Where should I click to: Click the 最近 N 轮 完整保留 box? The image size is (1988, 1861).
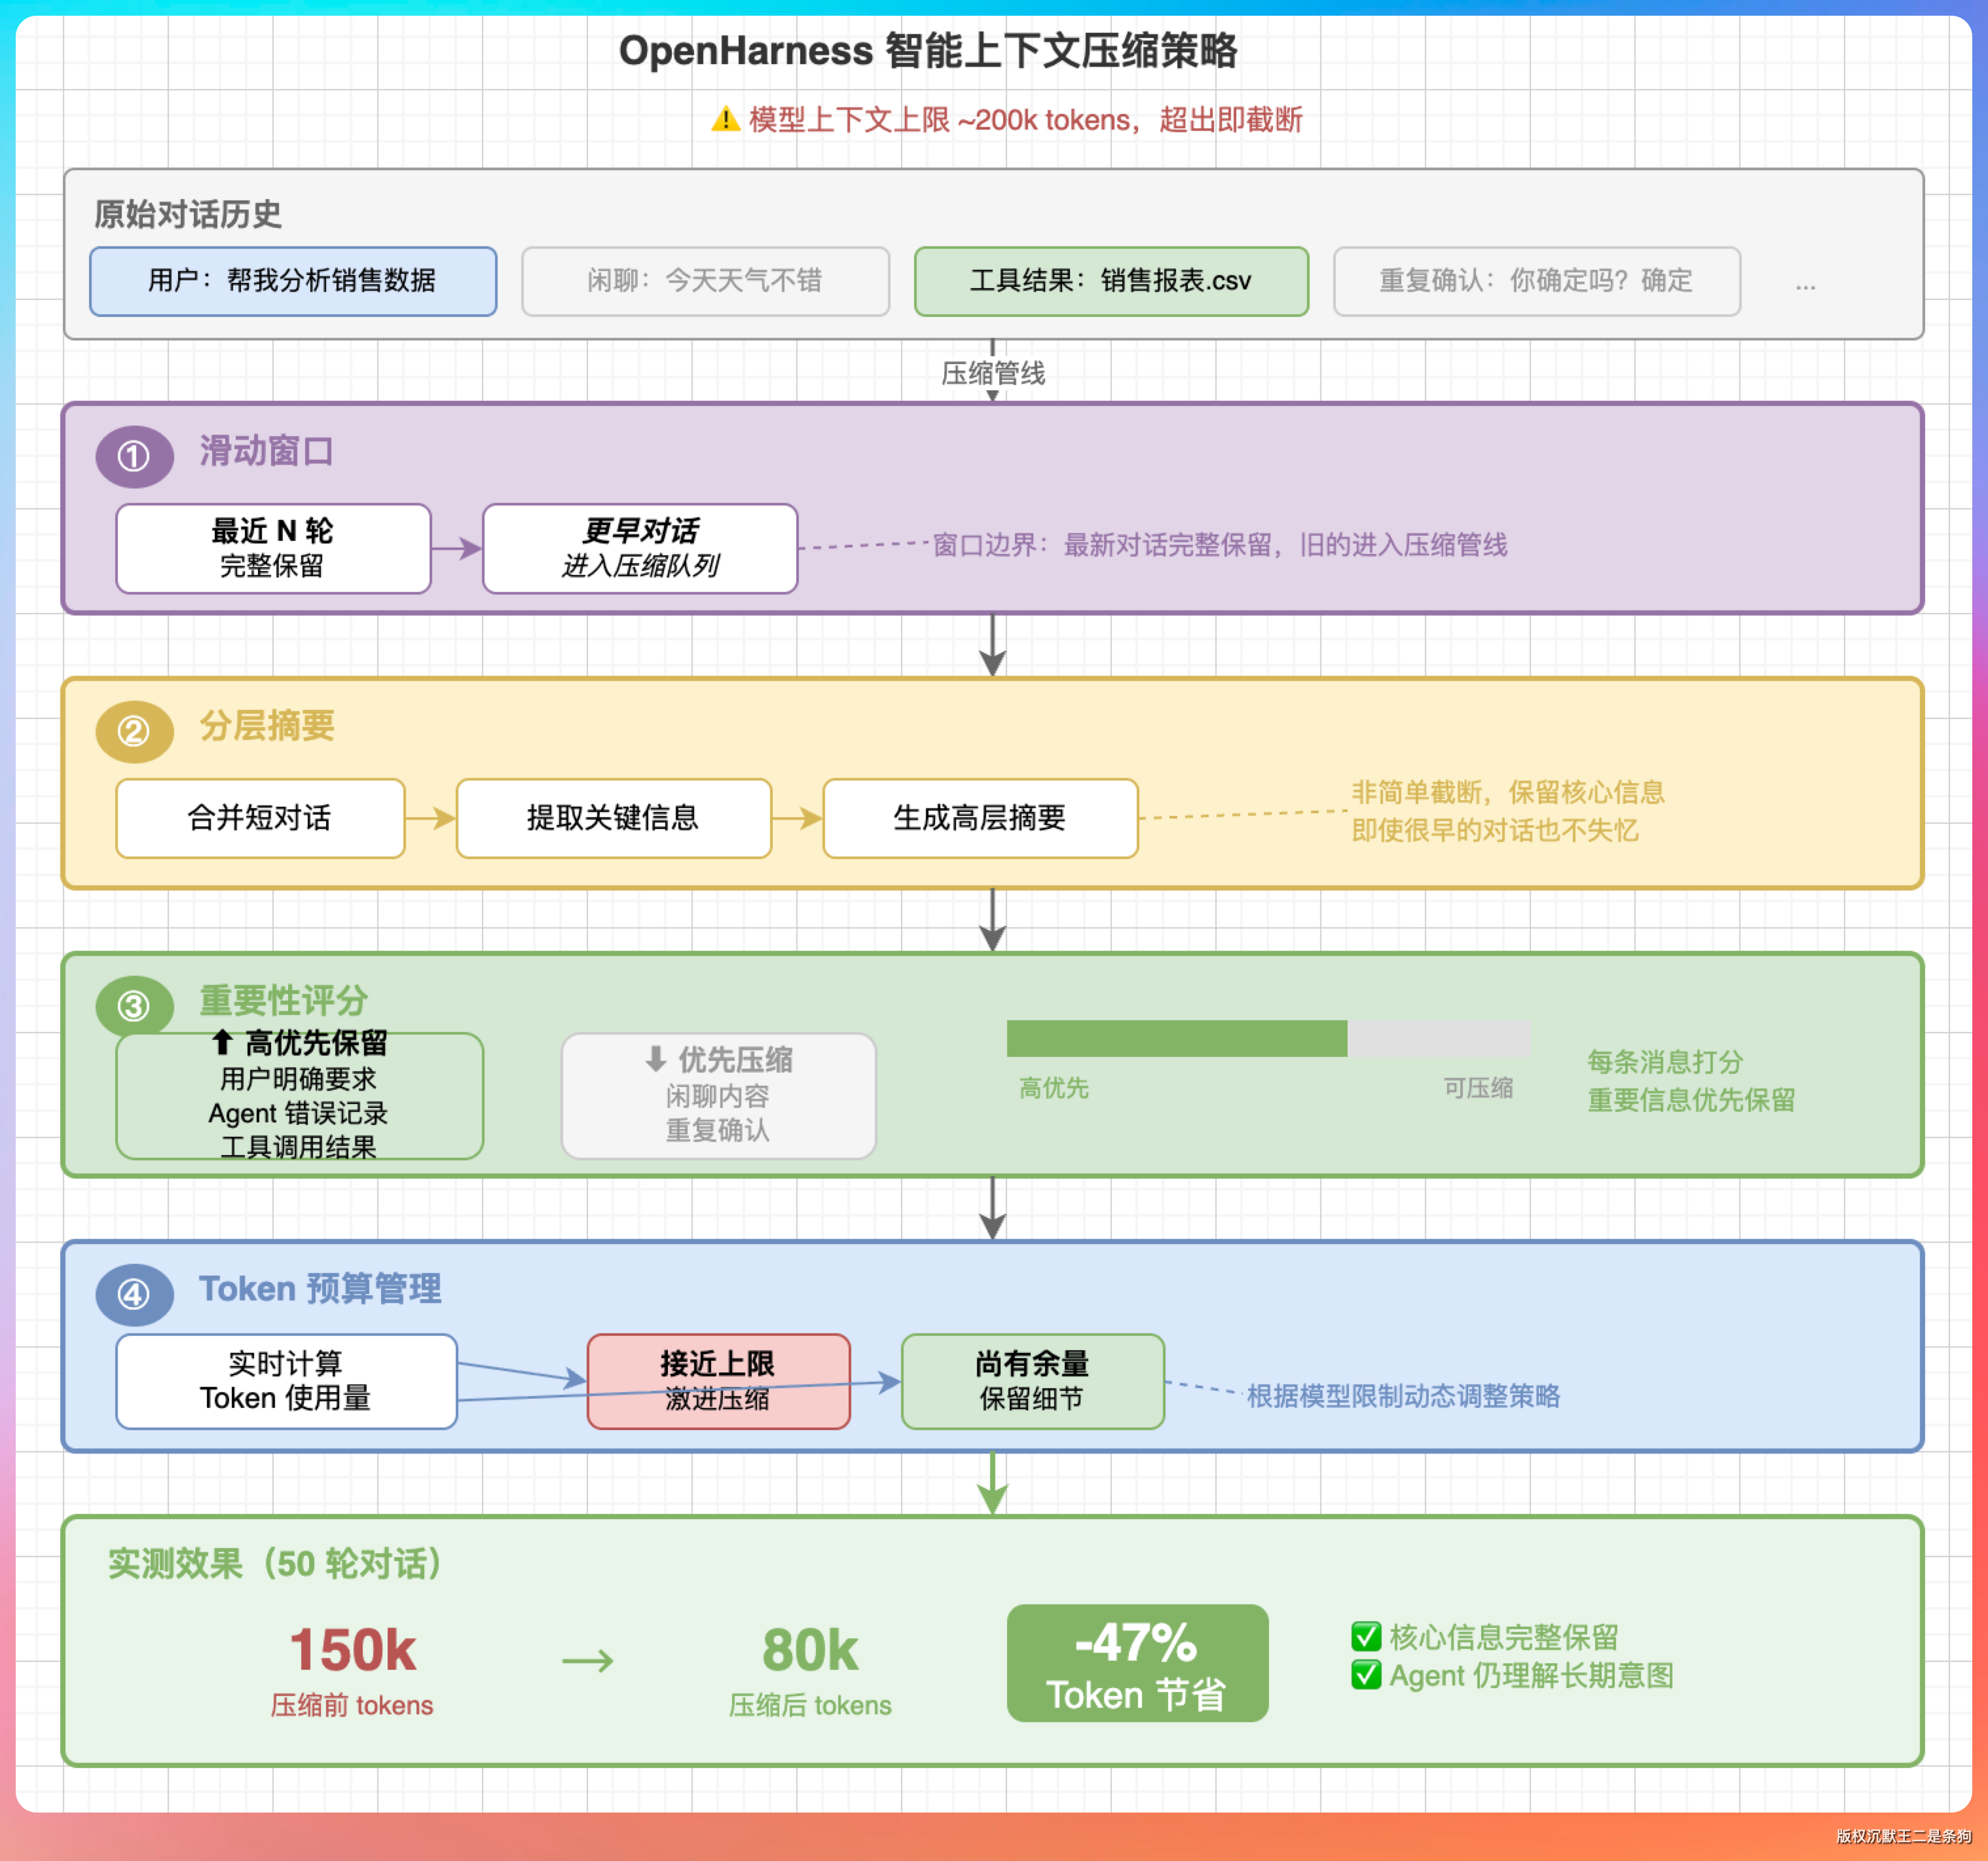click(273, 548)
